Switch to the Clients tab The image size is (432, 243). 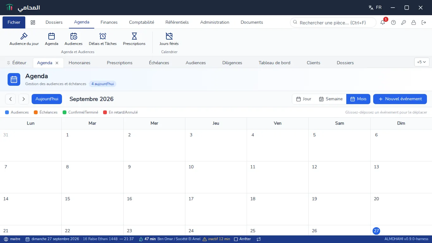point(313,63)
